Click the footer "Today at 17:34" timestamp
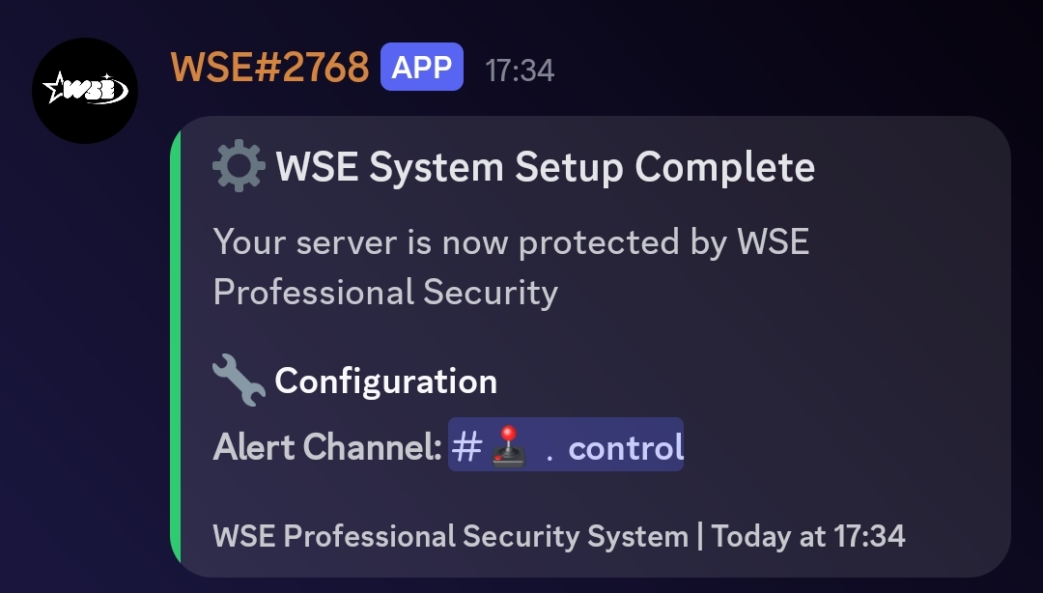Screen dimensions: 1043x593 [x=808, y=536]
